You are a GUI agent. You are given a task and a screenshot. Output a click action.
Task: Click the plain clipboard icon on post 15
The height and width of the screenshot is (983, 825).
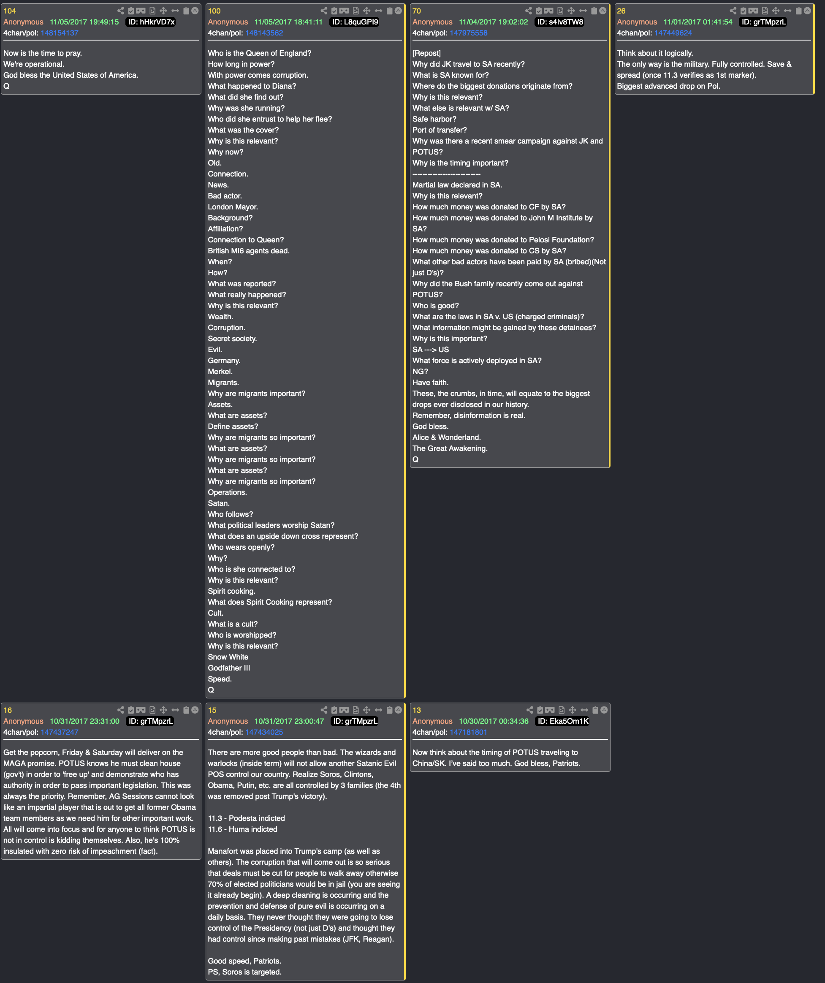(389, 710)
